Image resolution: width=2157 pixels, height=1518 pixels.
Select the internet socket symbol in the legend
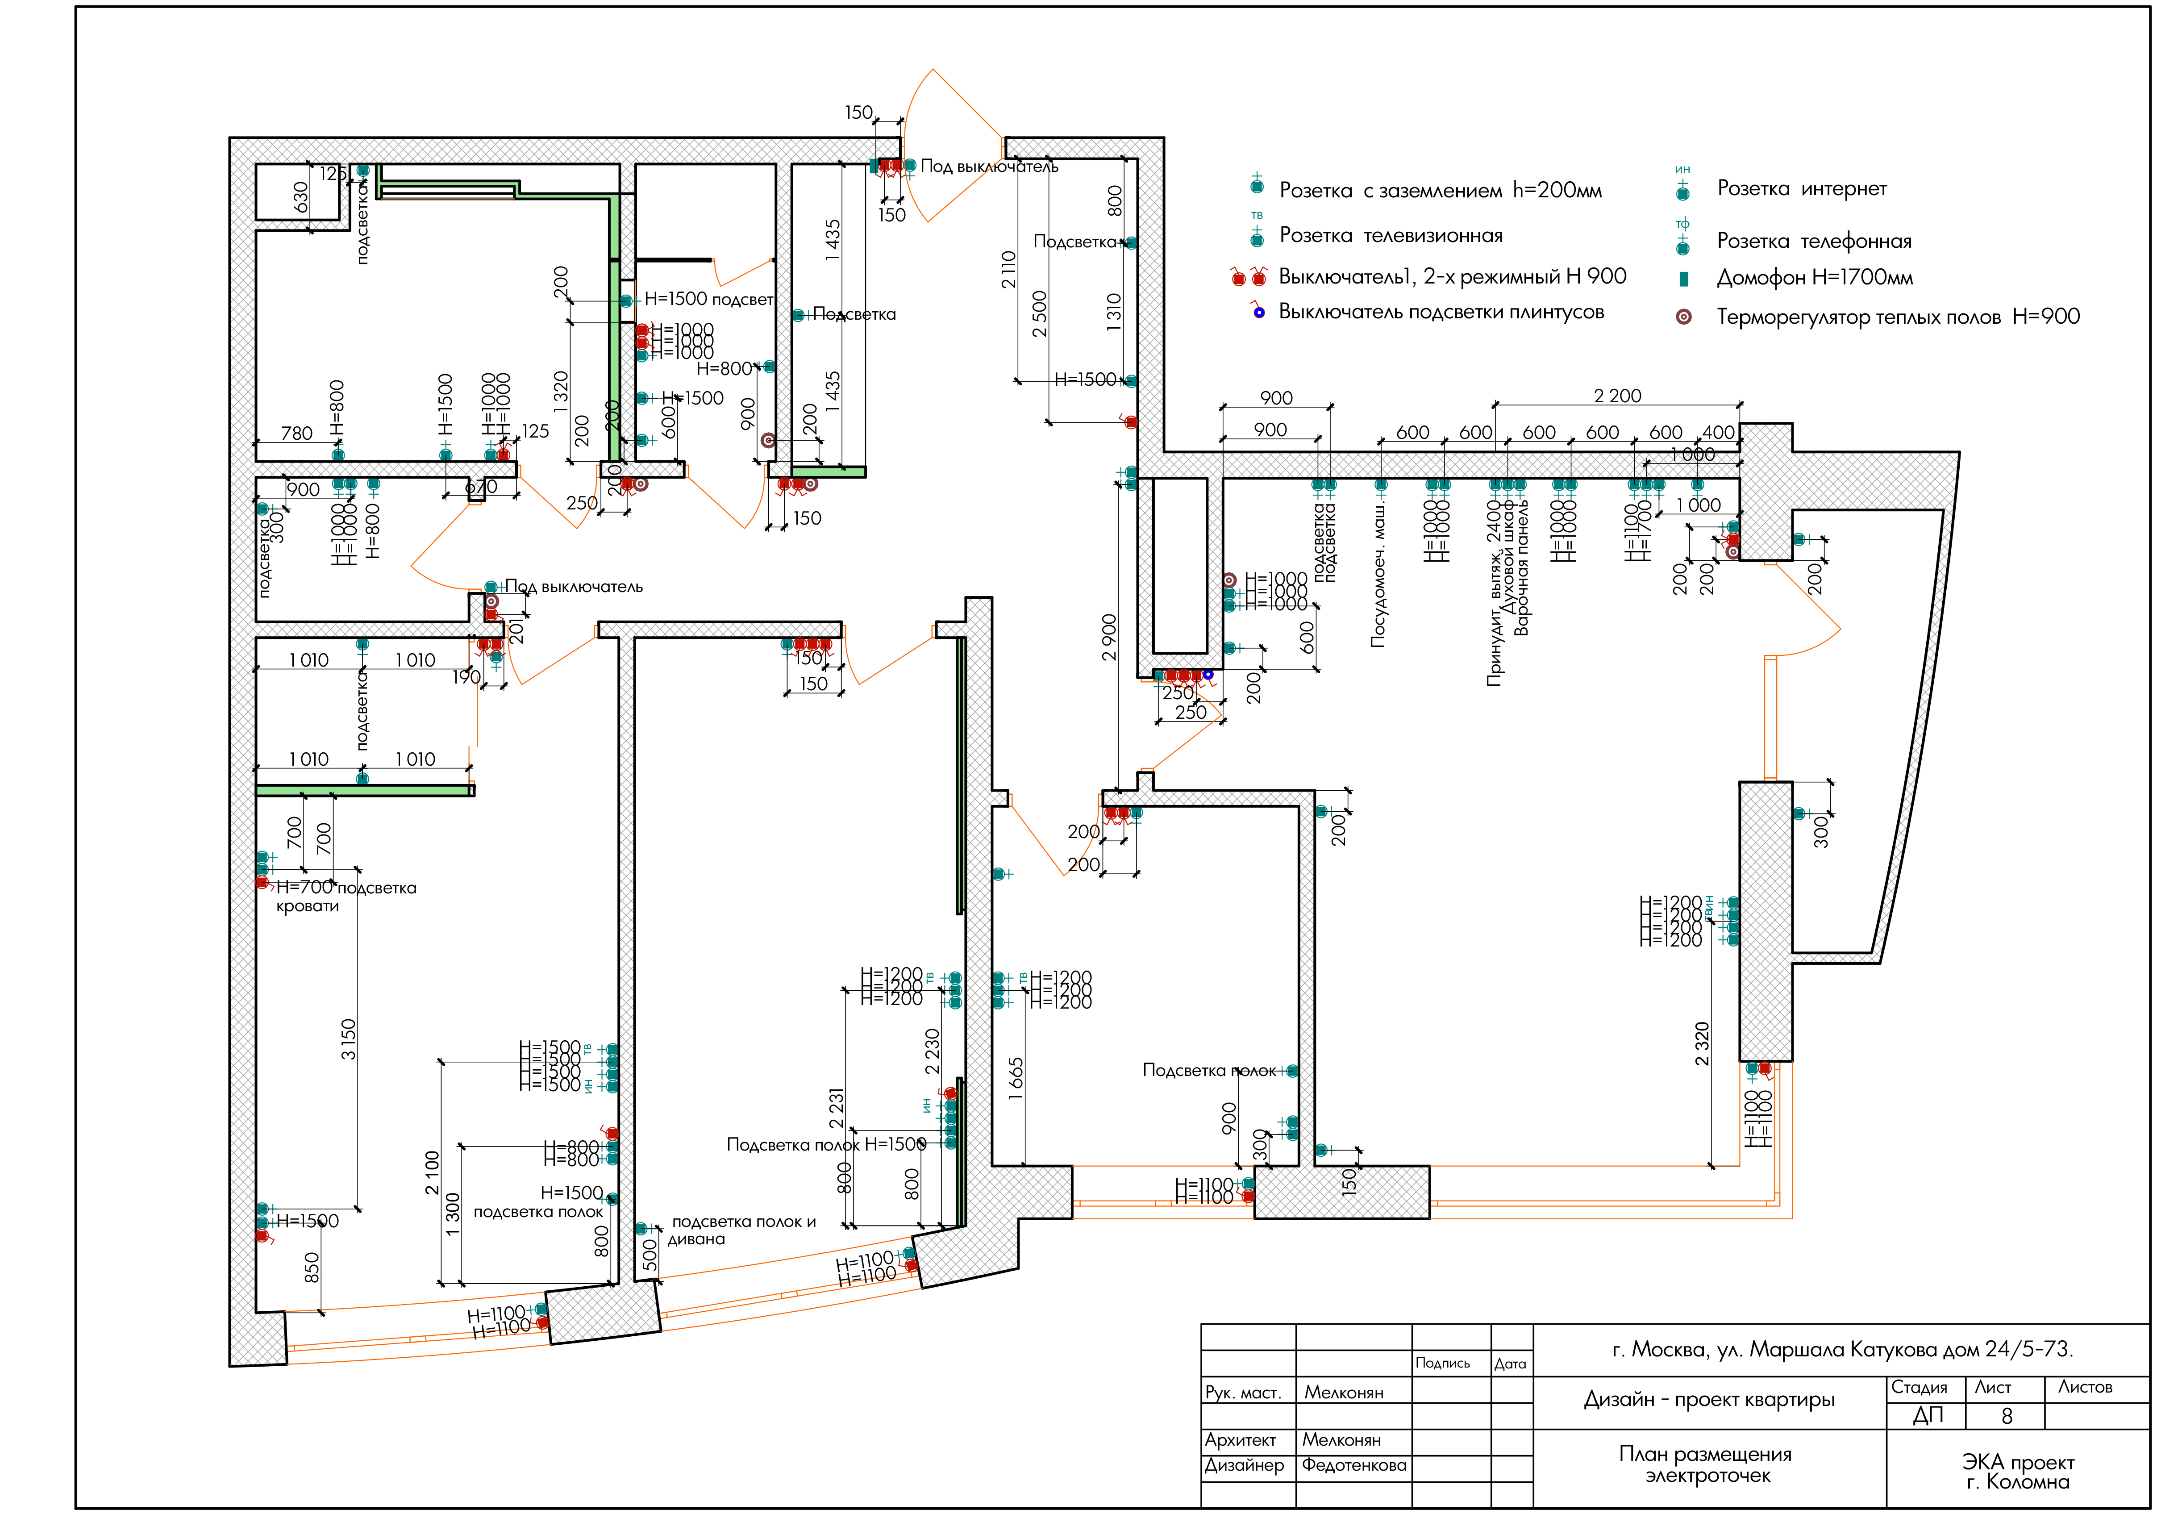pos(1682,185)
